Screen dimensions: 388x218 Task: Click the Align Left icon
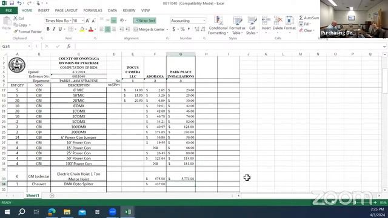coord(101,29)
